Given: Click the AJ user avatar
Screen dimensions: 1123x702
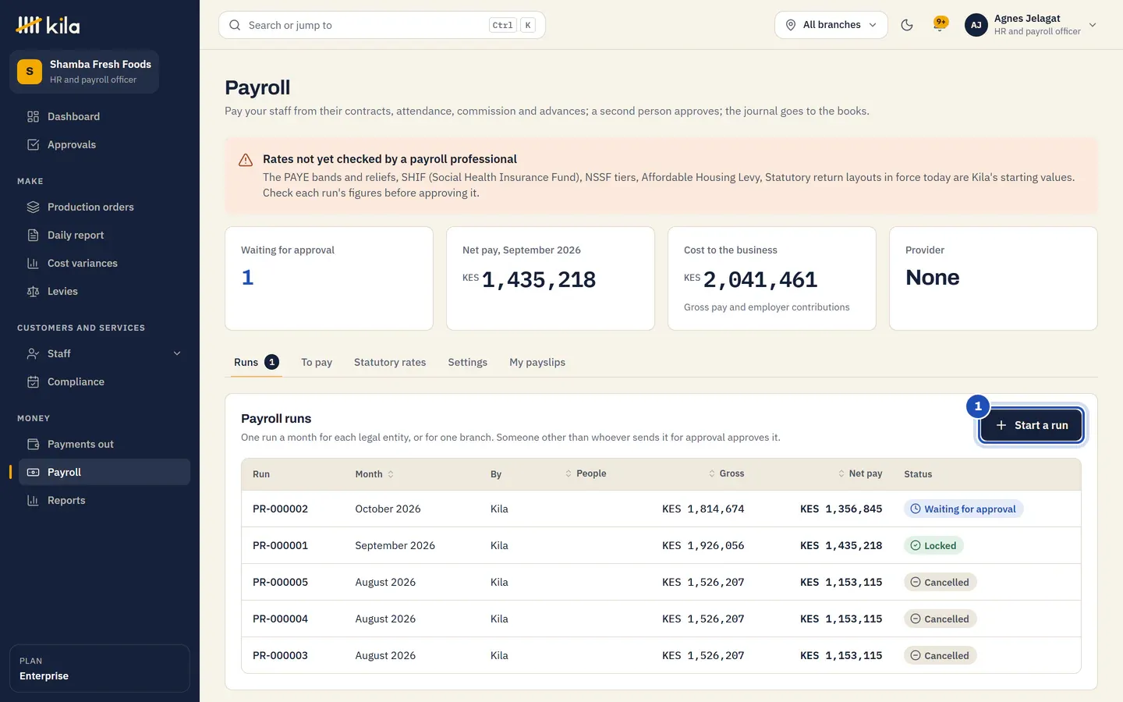Looking at the screenshot, I should (976, 25).
